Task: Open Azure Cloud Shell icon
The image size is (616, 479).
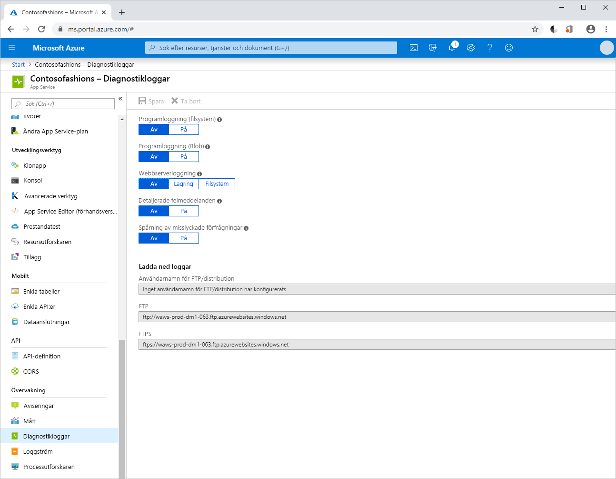Action: (x=414, y=48)
